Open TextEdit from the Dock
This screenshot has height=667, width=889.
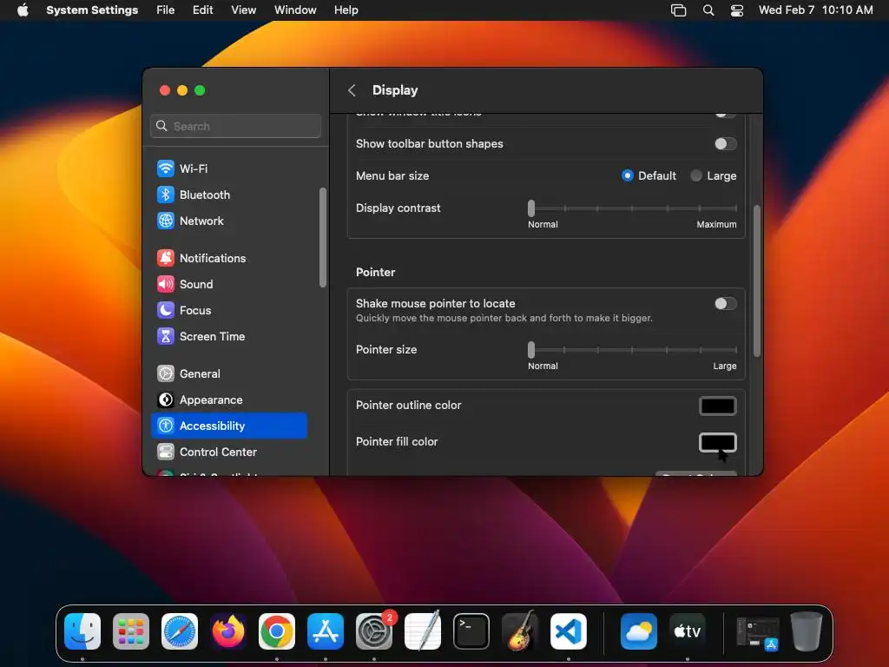click(423, 631)
